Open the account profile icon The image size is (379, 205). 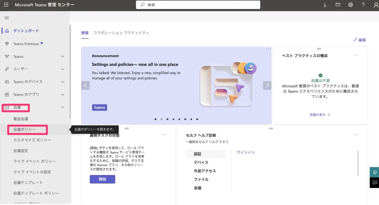coord(376,5)
